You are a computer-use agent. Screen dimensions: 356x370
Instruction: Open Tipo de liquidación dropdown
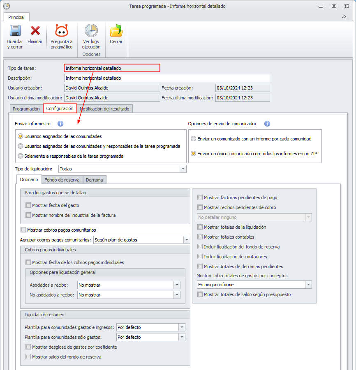click(183, 169)
